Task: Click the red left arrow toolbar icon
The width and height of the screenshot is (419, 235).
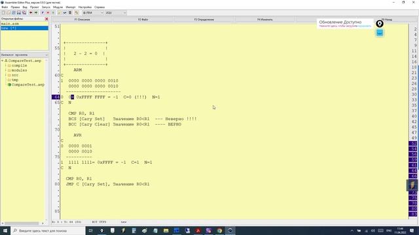Action: (31, 13)
